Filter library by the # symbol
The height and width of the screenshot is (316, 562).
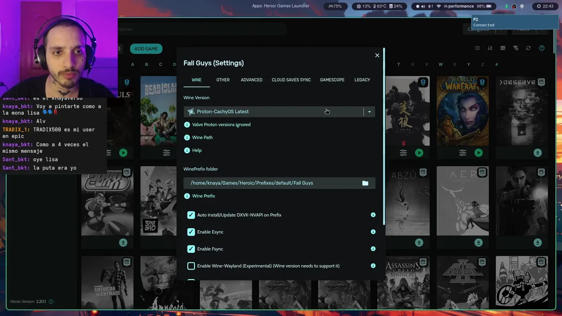pyautogui.click(x=497, y=65)
